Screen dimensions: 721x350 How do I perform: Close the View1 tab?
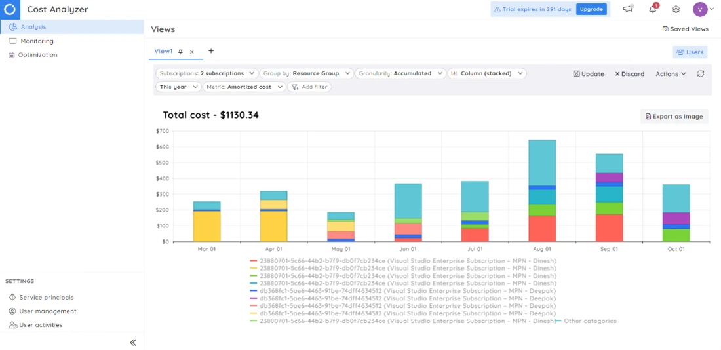click(x=192, y=52)
